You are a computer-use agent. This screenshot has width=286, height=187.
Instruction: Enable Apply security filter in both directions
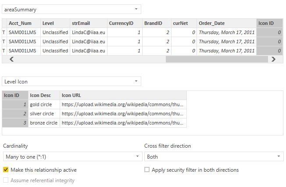[147, 170]
